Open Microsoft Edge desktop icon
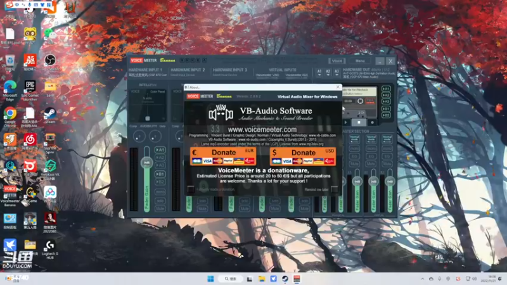Screen dimensions: 507x285 point(10,91)
